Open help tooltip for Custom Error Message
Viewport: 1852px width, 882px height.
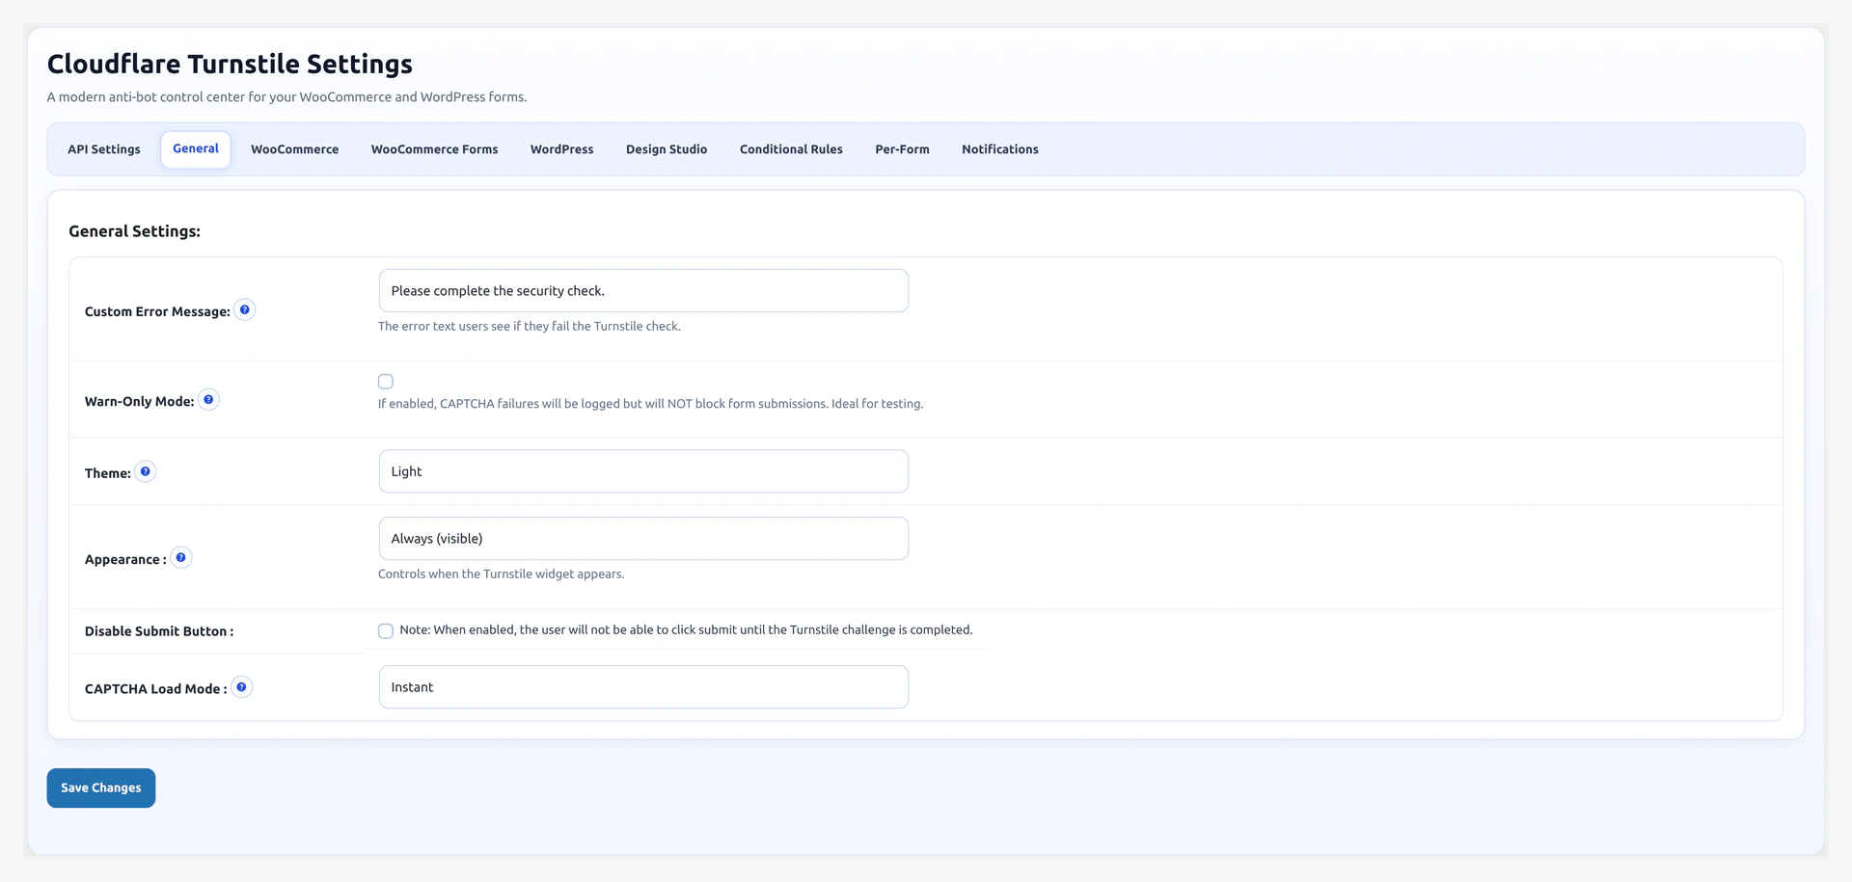tap(245, 310)
